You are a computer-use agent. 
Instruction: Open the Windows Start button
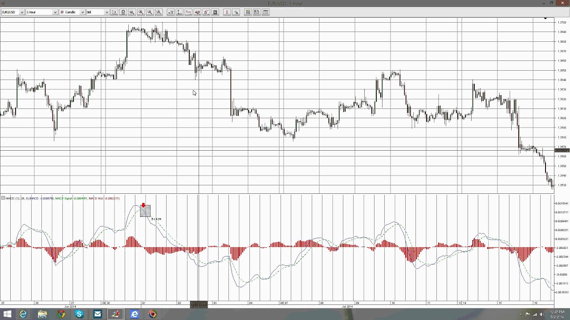7,314
